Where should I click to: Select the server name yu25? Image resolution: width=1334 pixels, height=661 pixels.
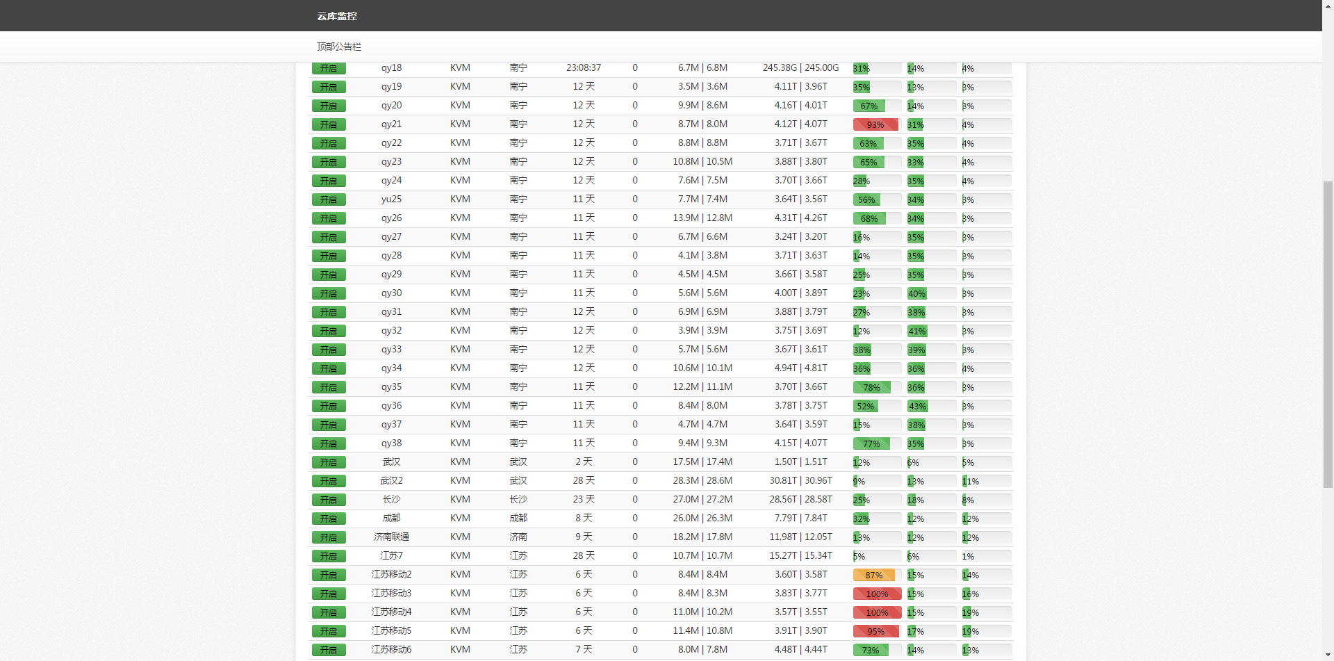coord(391,199)
